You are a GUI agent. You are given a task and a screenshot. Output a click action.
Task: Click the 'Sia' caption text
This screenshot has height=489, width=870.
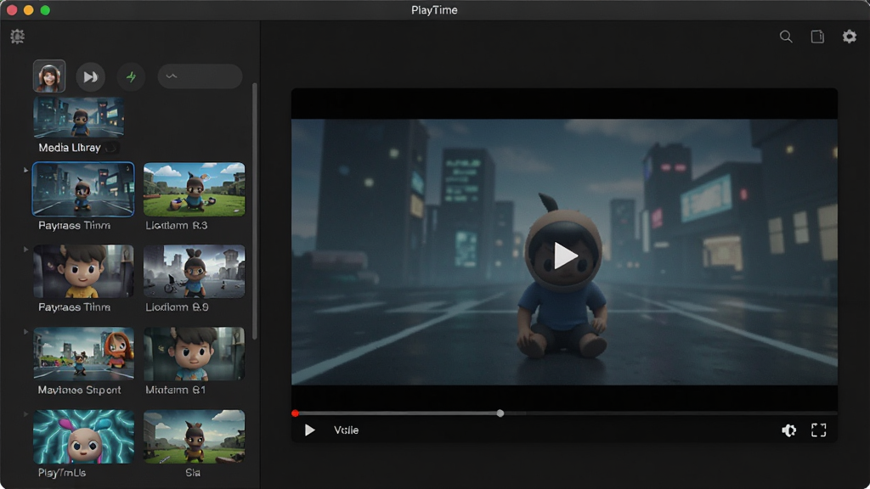(x=193, y=473)
